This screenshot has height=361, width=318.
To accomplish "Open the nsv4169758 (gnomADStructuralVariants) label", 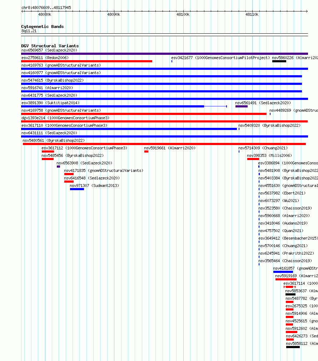I will pyautogui.click(x=61, y=111).
